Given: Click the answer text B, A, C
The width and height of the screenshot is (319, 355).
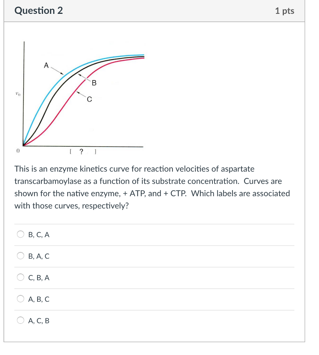Looking at the screenshot, I should [x=39, y=256].
